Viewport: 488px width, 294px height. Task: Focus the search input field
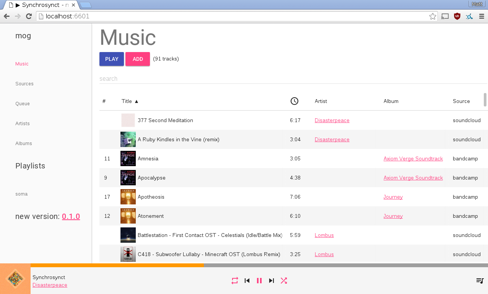pyautogui.click(x=291, y=79)
